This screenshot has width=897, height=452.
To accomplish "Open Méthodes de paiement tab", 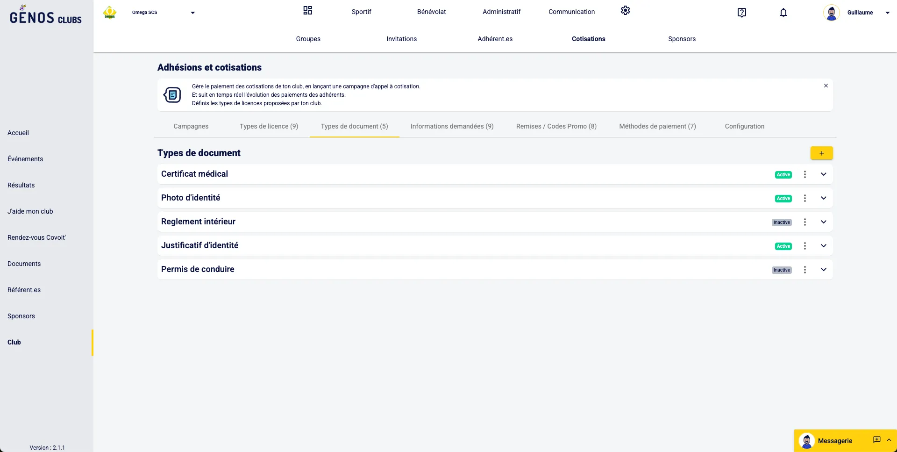I will [x=657, y=126].
